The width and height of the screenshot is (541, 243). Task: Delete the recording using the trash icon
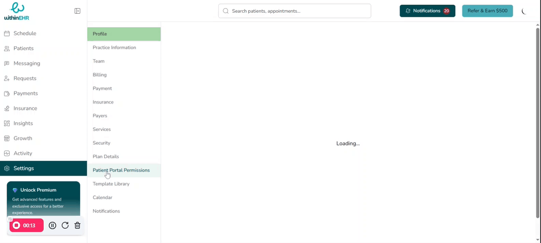[x=78, y=225]
